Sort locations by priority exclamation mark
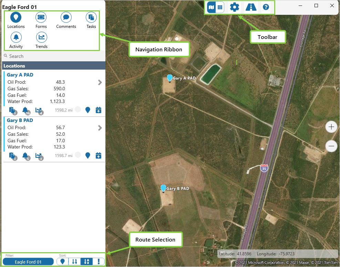Viewport: 340px width, 267px height. tap(99, 261)
